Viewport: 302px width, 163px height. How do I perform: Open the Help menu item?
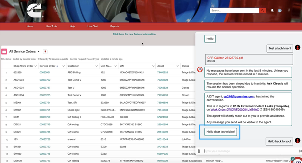click(x=72, y=26)
